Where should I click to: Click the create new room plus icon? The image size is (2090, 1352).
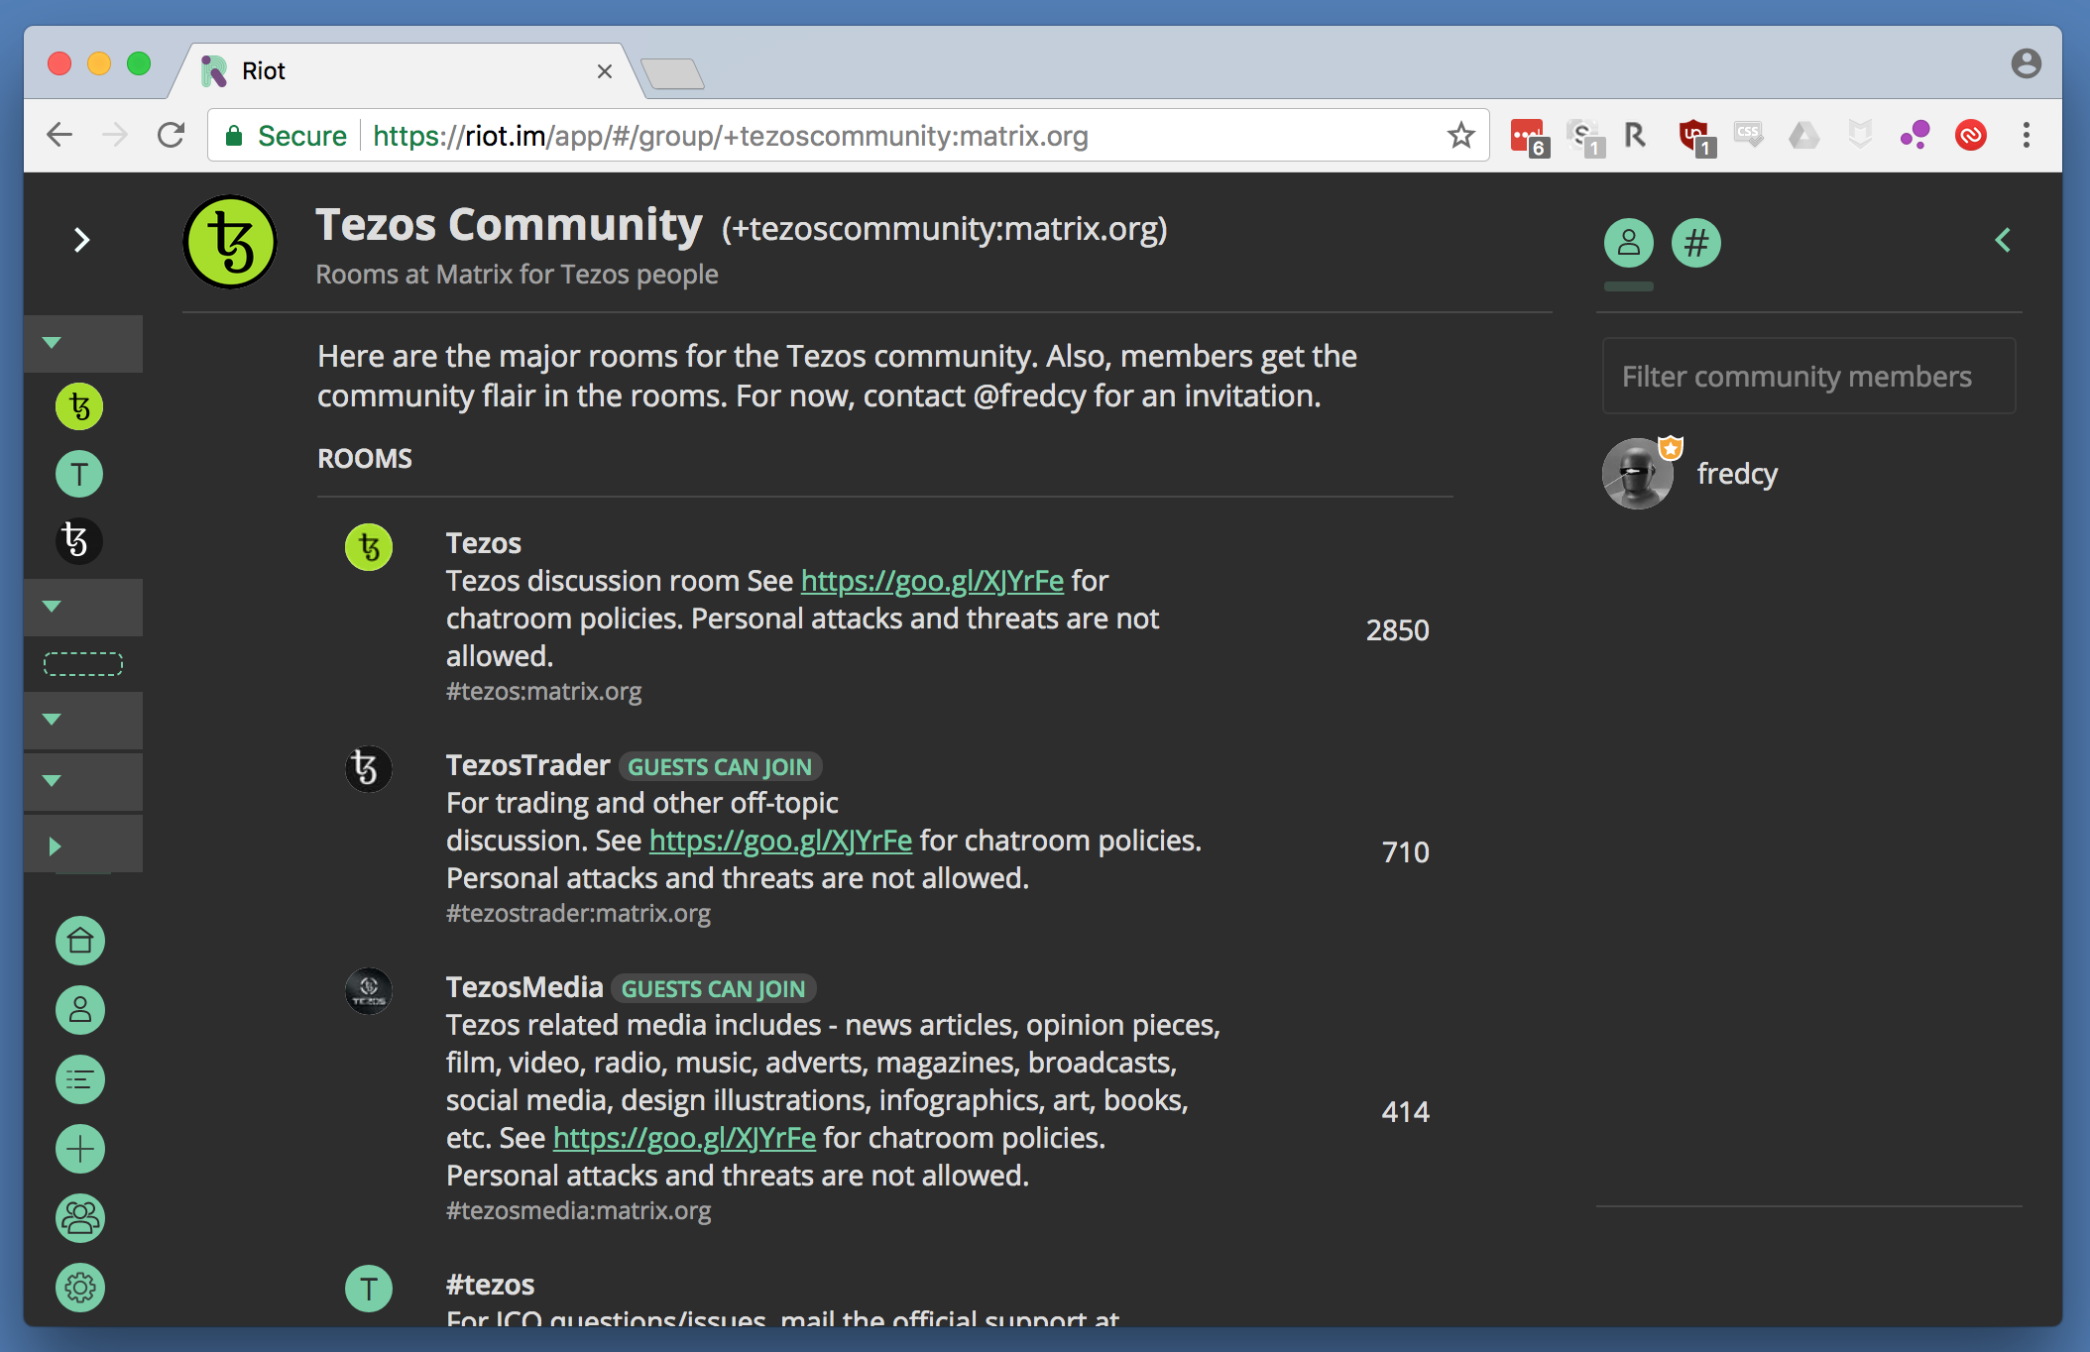click(x=80, y=1149)
